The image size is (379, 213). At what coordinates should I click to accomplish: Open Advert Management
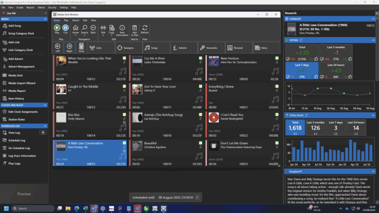click(x=21, y=66)
